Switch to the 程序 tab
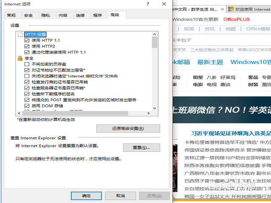 coord(97,15)
